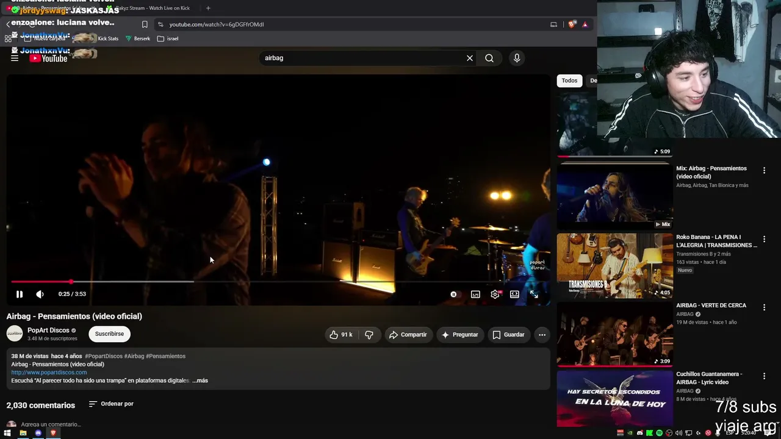Open options for AIRBAG - VERTE DE CERCA
Image resolution: width=781 pixels, height=439 pixels.
click(x=764, y=307)
